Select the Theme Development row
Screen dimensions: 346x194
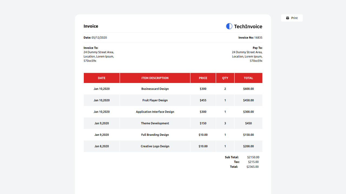(x=155, y=123)
